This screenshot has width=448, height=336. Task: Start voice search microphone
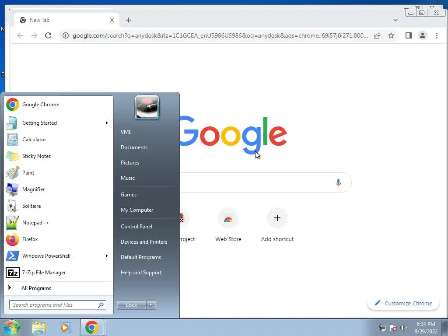tap(338, 182)
